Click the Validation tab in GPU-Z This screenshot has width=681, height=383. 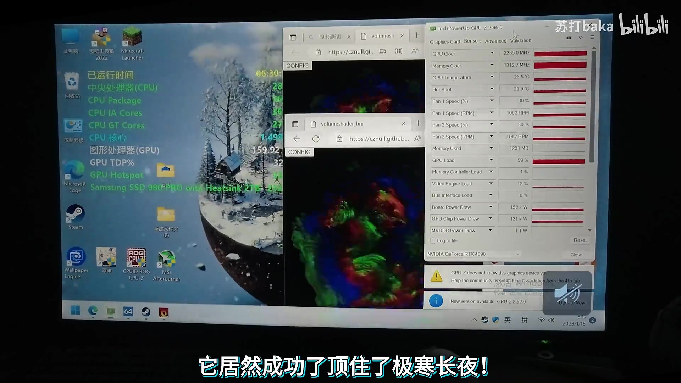(x=521, y=41)
